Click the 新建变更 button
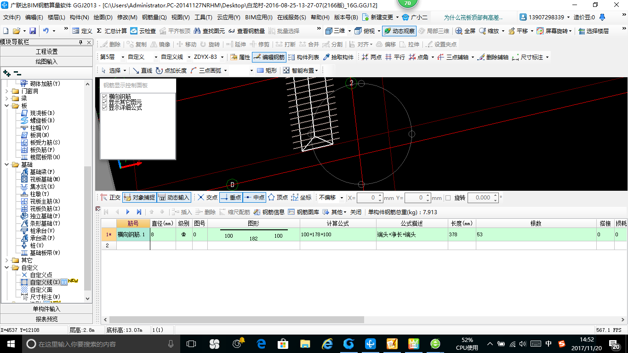 click(x=381, y=17)
